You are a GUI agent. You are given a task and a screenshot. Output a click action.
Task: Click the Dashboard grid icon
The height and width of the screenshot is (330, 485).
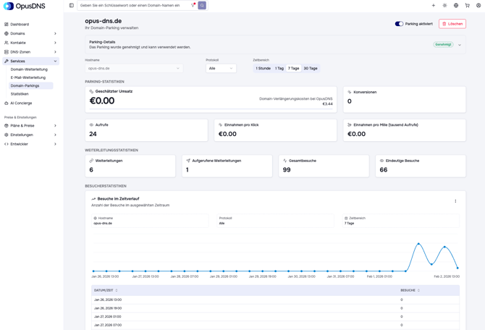(7, 24)
